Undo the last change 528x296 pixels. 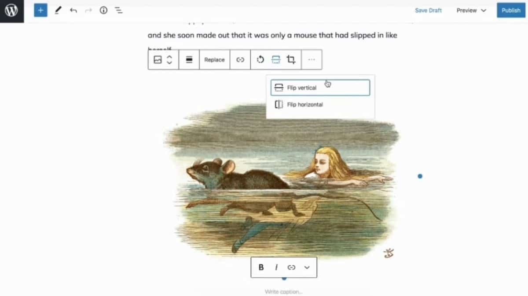[73, 11]
